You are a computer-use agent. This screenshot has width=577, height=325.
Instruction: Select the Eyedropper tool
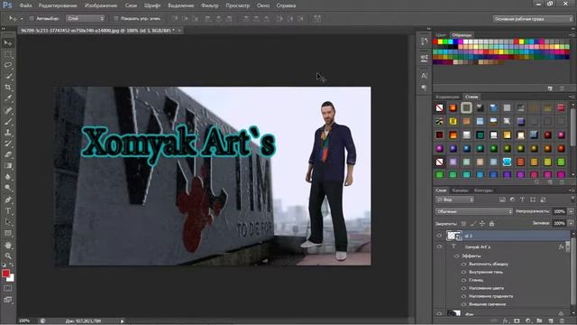click(8, 98)
